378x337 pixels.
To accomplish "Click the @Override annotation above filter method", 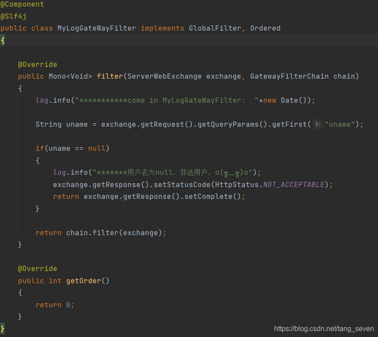I will pos(38,64).
